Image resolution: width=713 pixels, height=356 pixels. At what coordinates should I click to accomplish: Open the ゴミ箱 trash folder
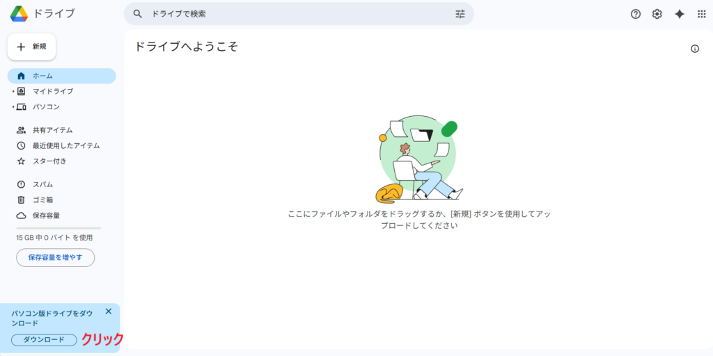(x=42, y=200)
